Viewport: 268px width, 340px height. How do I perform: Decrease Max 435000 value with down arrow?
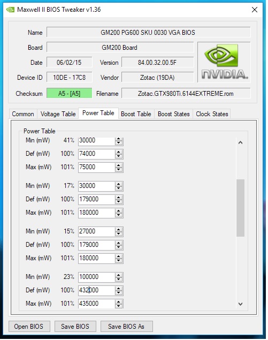119,306
